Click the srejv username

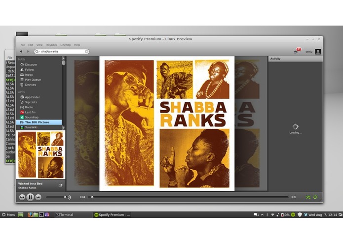coord(309,52)
